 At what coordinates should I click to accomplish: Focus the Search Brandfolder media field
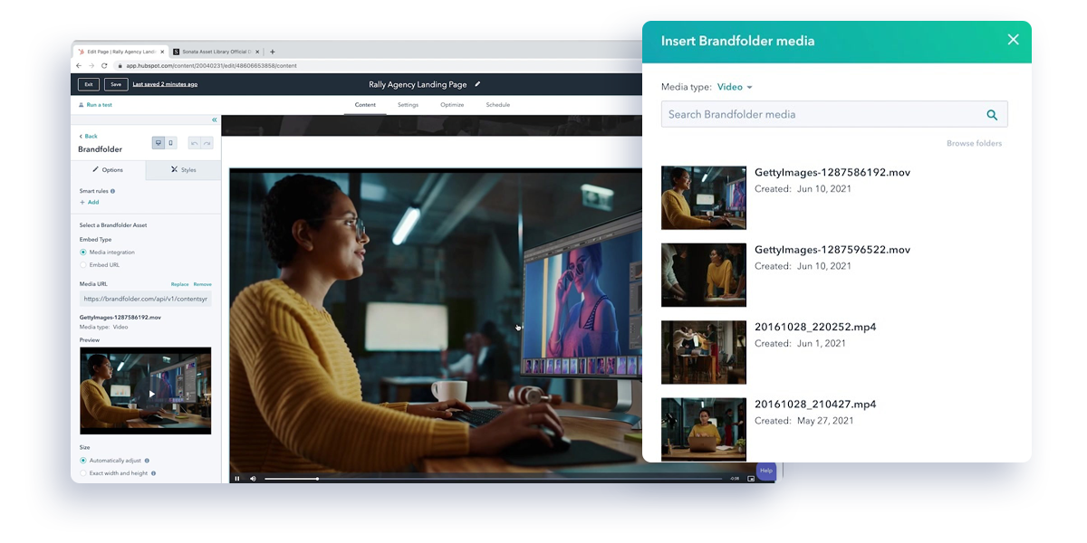coord(834,114)
